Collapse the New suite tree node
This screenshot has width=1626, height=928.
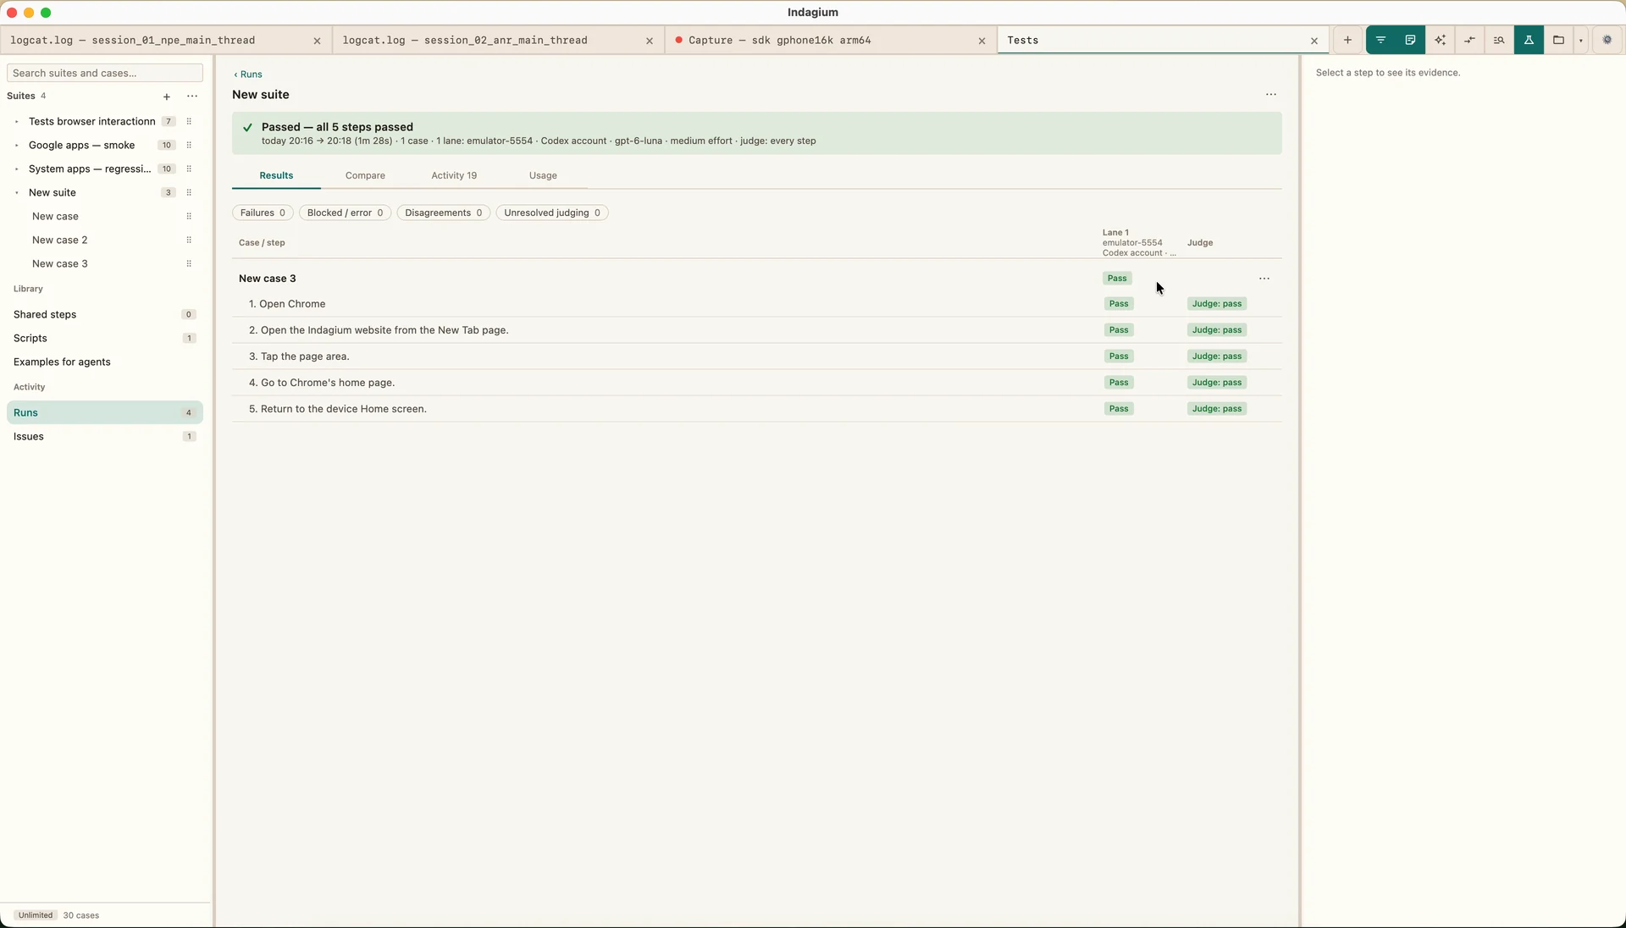point(17,193)
